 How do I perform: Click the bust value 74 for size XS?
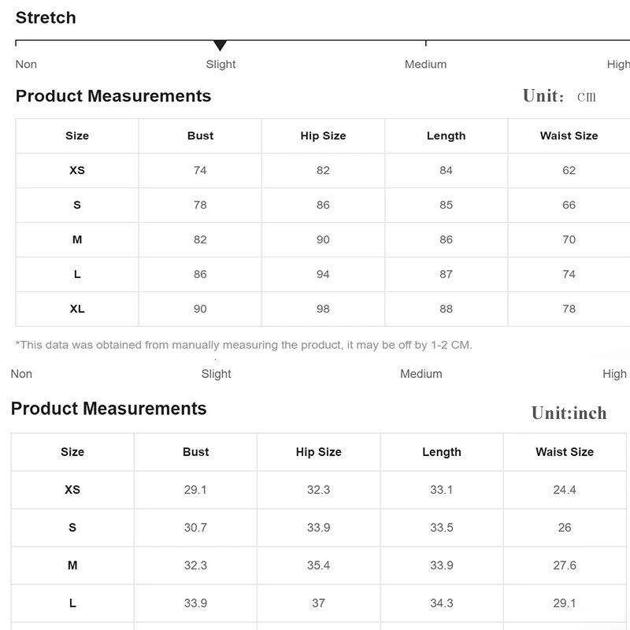(200, 171)
